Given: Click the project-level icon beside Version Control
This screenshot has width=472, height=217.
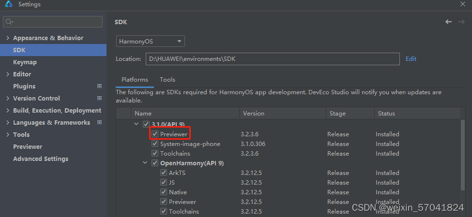Looking at the screenshot, I should point(99,98).
